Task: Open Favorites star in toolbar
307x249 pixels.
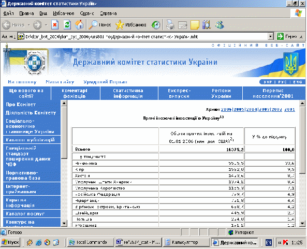Action: coord(120,25)
